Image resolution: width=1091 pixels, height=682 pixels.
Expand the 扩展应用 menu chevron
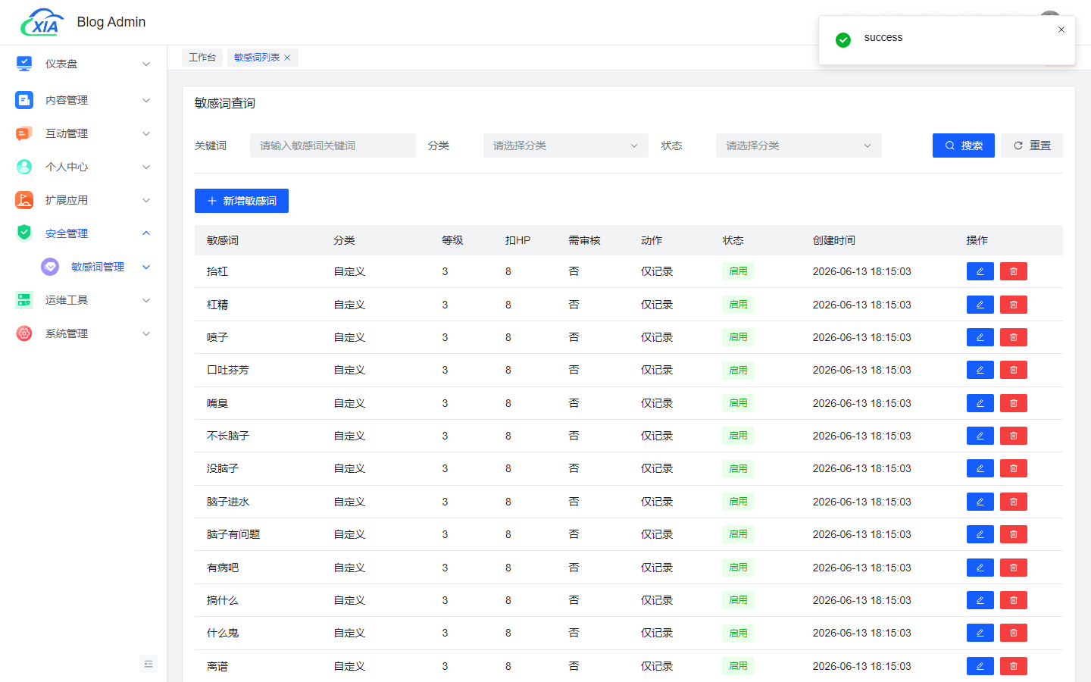pos(146,200)
